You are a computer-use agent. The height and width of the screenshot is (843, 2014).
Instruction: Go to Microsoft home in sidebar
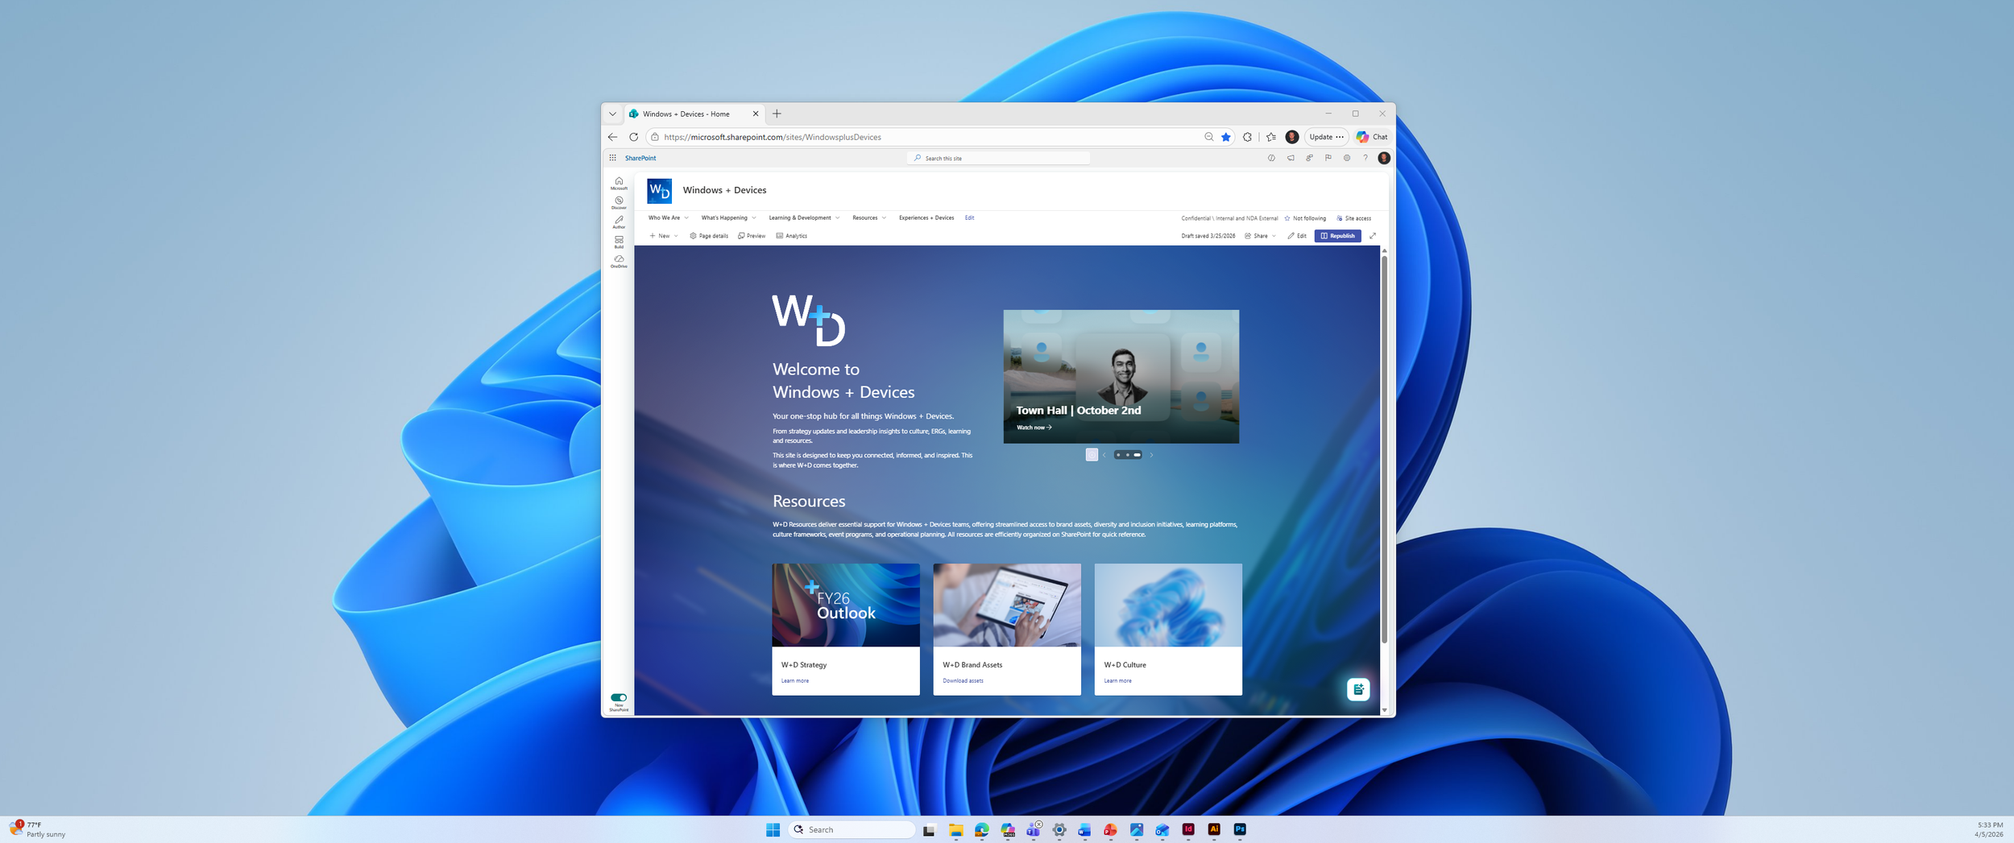[x=619, y=183]
